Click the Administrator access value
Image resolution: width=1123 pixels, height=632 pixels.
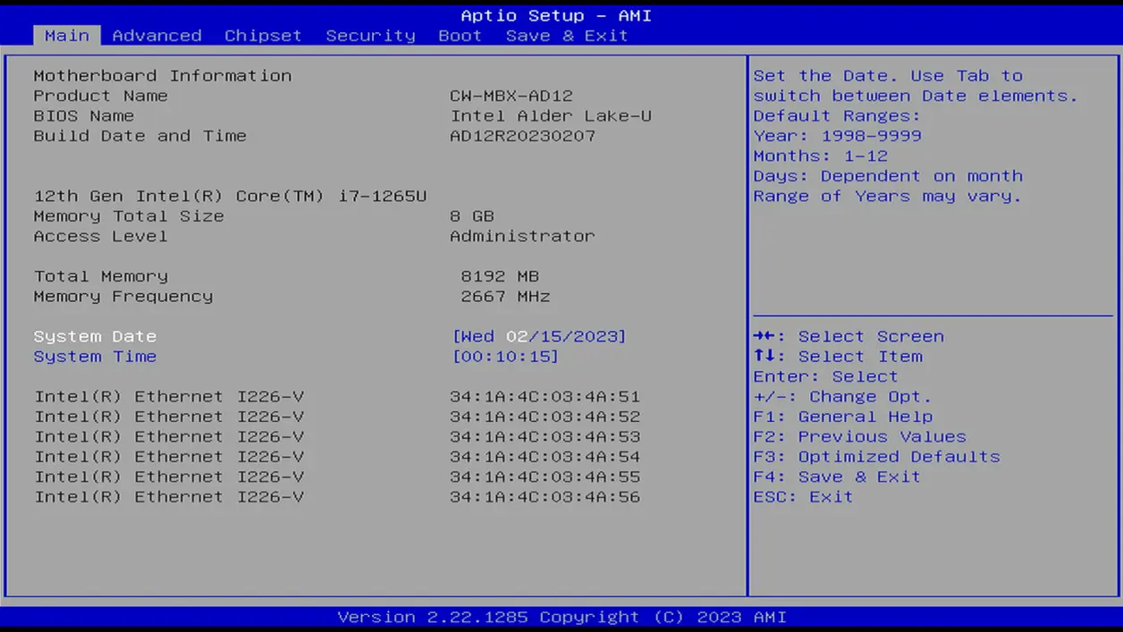coord(522,236)
